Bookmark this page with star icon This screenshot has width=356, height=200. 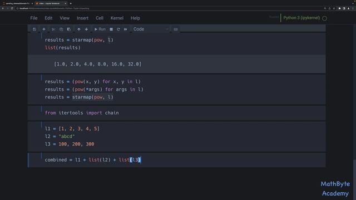pos(334,8)
